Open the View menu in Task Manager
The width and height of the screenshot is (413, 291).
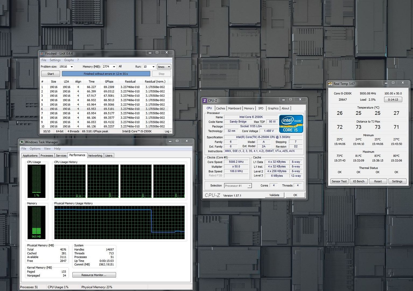pyautogui.click(x=47, y=148)
